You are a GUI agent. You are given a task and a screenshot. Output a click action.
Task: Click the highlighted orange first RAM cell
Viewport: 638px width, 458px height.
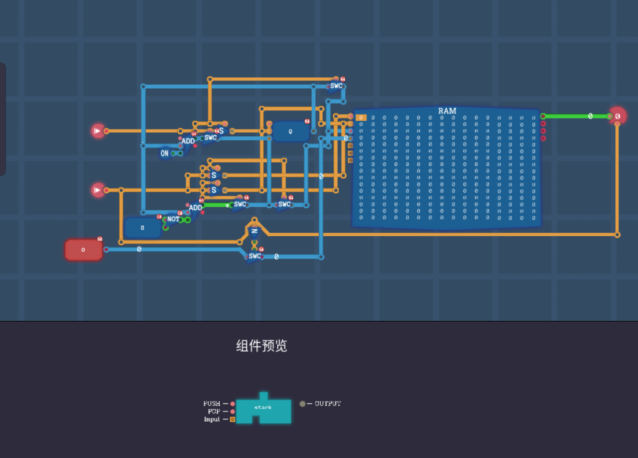[361, 118]
